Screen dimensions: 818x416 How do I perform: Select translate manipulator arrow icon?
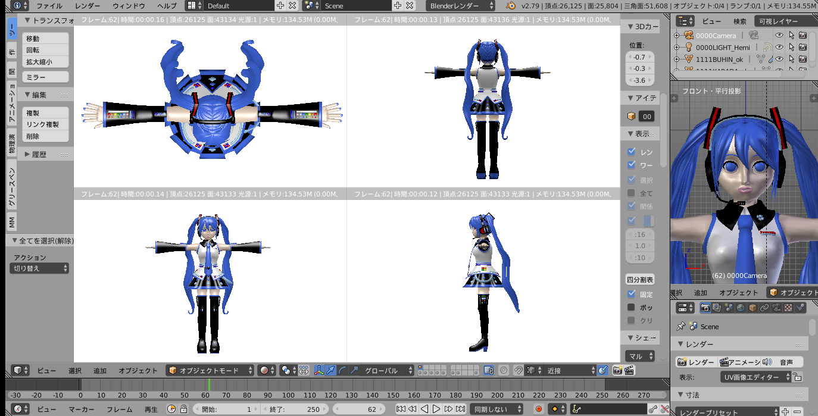click(331, 370)
